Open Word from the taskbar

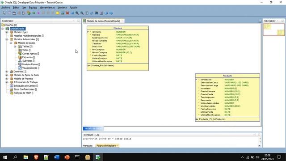click(57, 157)
